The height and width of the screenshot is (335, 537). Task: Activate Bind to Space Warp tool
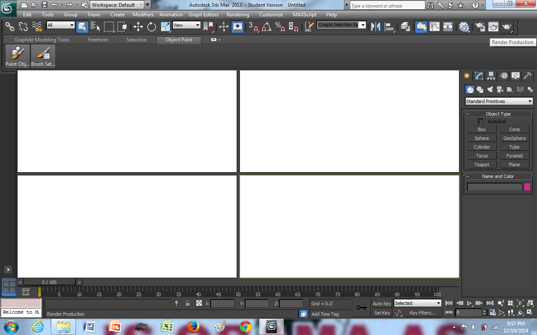37,27
